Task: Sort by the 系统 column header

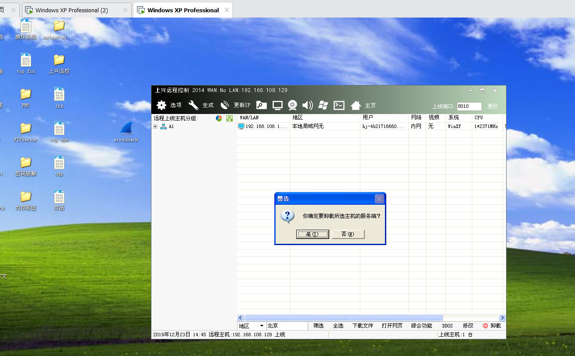Action: click(459, 118)
